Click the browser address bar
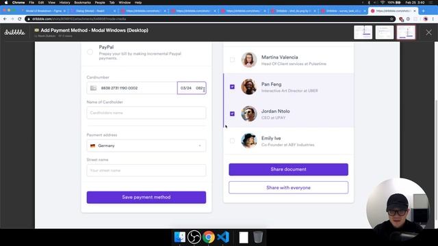 (x=209, y=19)
